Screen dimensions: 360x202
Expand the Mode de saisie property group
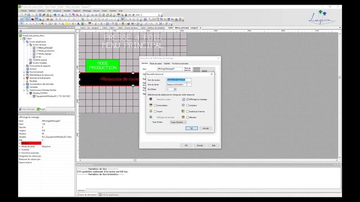coord(20,146)
